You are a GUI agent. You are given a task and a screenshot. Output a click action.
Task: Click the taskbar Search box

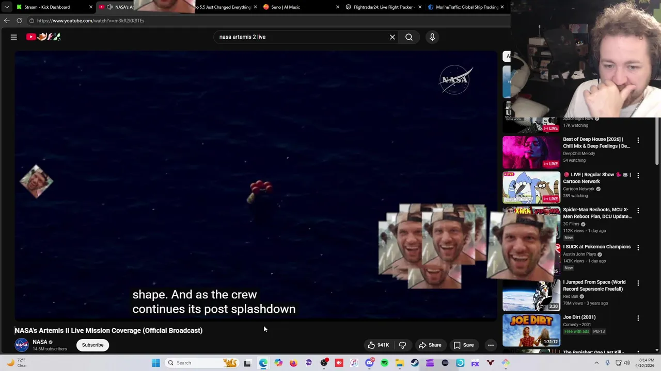tap(201, 363)
